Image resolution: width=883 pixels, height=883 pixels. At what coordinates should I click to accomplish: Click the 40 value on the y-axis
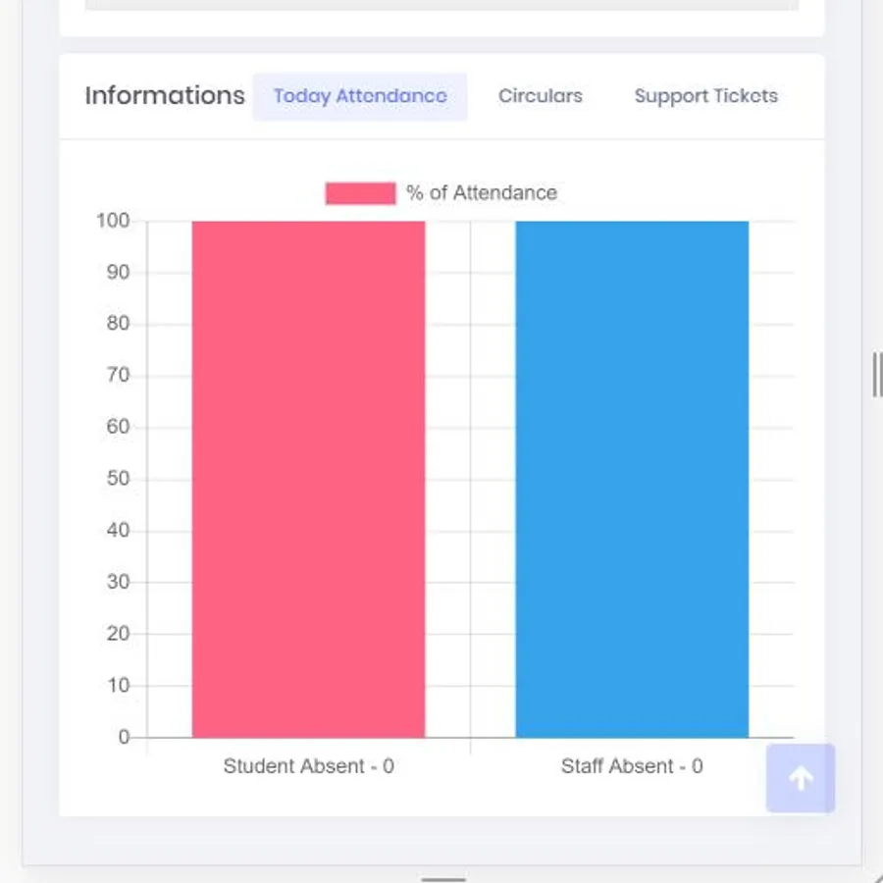(118, 531)
